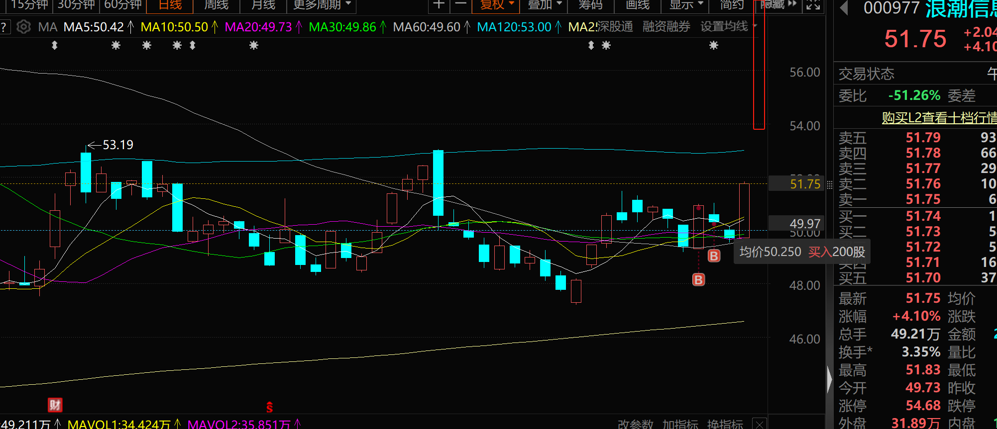Screen dimensions: 997x429
Task: Click the 今开 49.73 value
Action: [923, 388]
